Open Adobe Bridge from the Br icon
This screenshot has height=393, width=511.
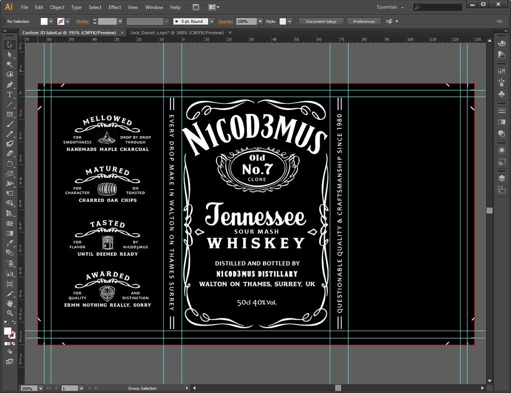tap(196, 7)
